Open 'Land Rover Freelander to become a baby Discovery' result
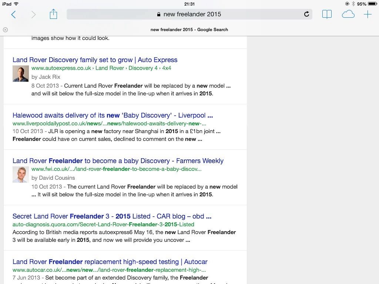Screen dimensions: 379x284 pos(118,161)
